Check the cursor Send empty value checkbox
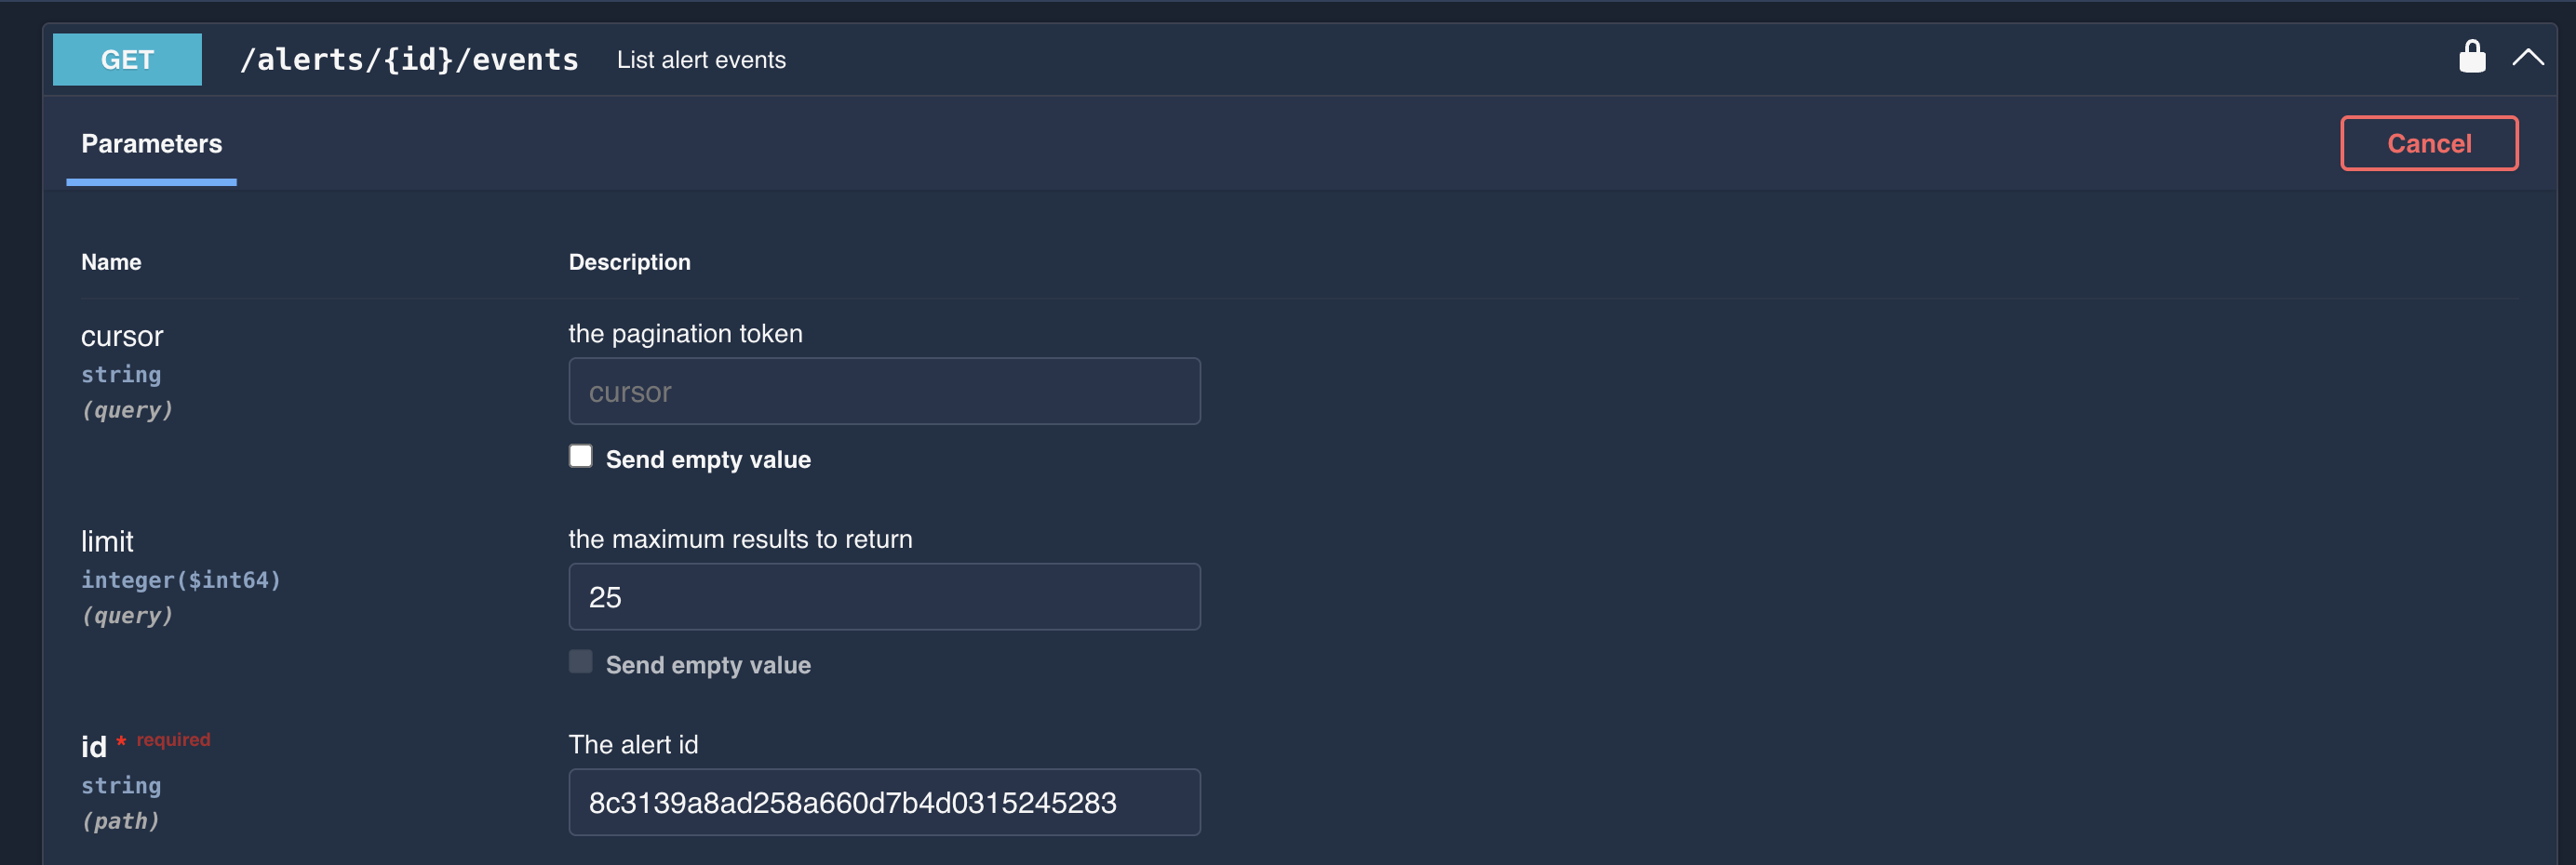The image size is (2576, 865). 580,455
